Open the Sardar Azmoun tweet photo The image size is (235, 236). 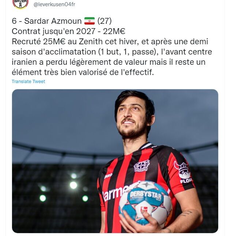115,161
